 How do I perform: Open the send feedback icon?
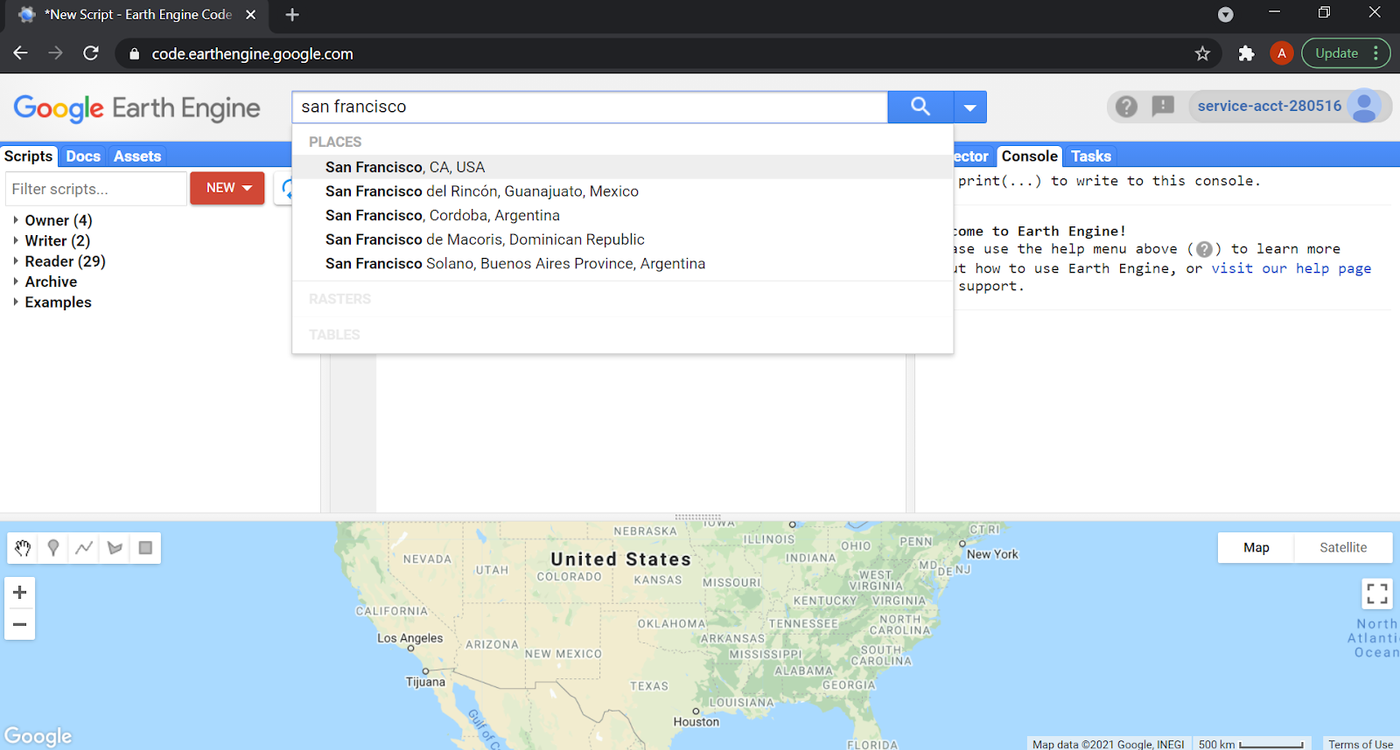pyautogui.click(x=1163, y=107)
